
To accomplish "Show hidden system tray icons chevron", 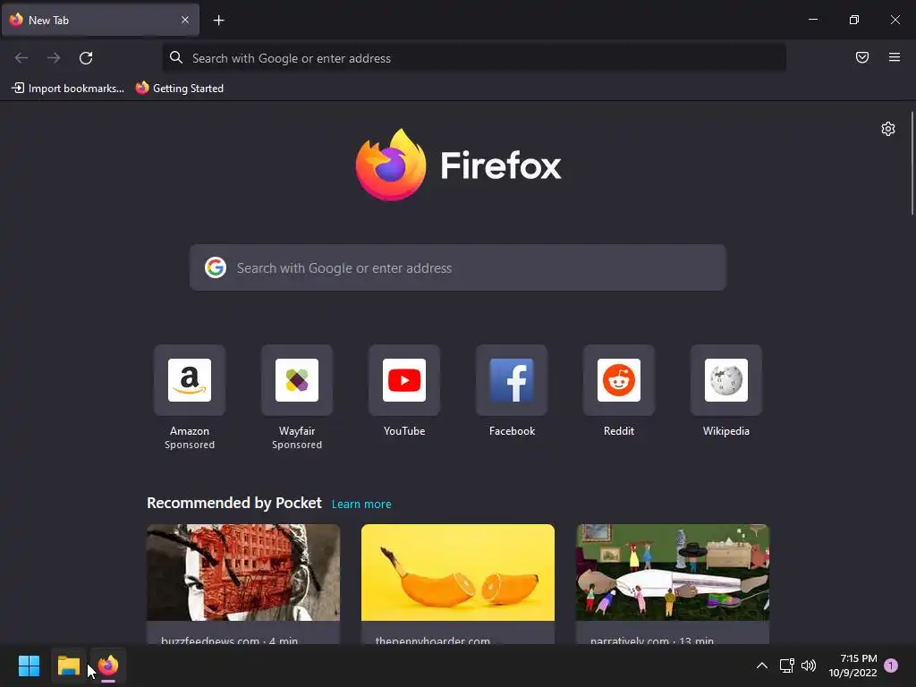I will pos(762,666).
